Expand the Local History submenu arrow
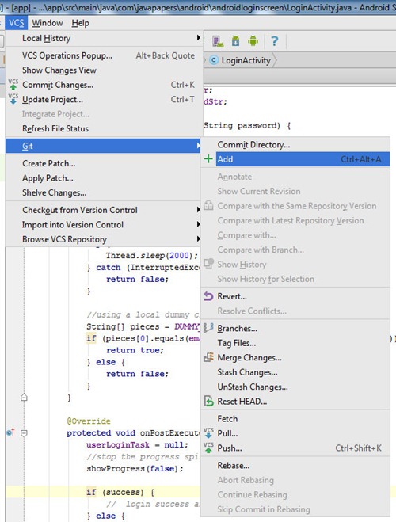 tap(198, 37)
